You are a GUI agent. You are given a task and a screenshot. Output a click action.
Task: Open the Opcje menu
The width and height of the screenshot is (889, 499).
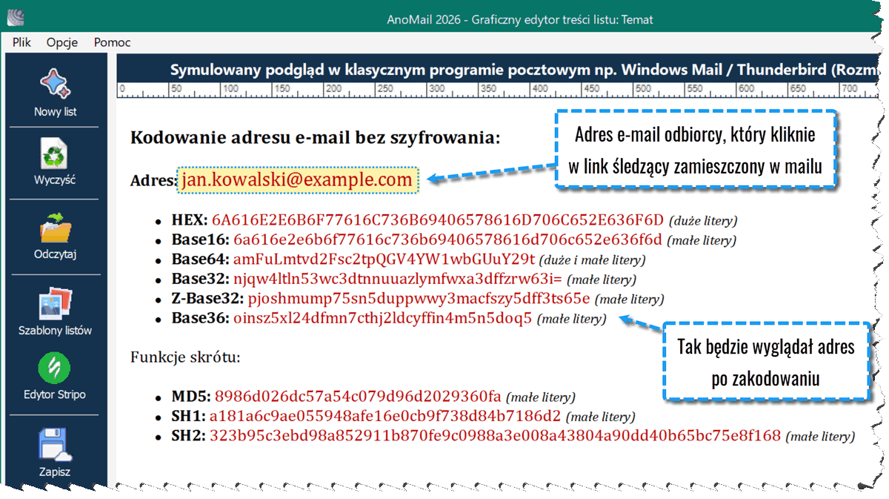[x=62, y=42]
